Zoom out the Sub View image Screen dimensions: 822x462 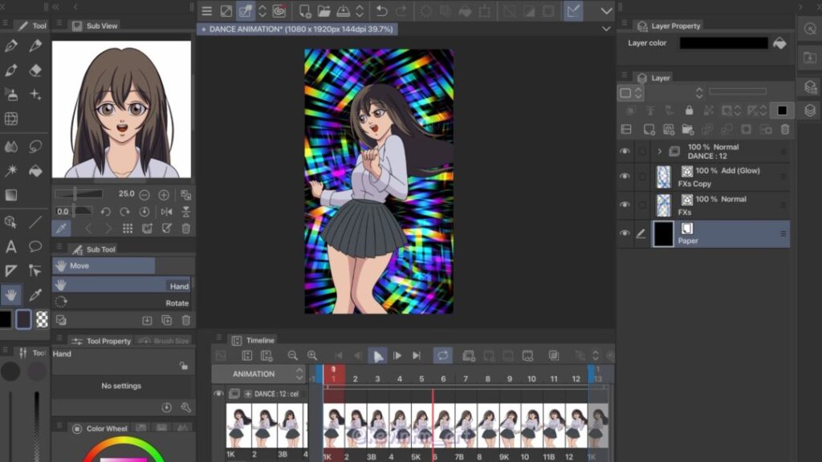tap(144, 196)
